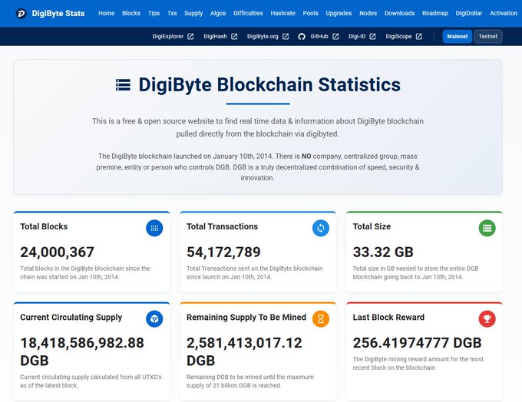Screen dimensions: 522x402
Task: Go to the Activation page
Action: [504, 13]
